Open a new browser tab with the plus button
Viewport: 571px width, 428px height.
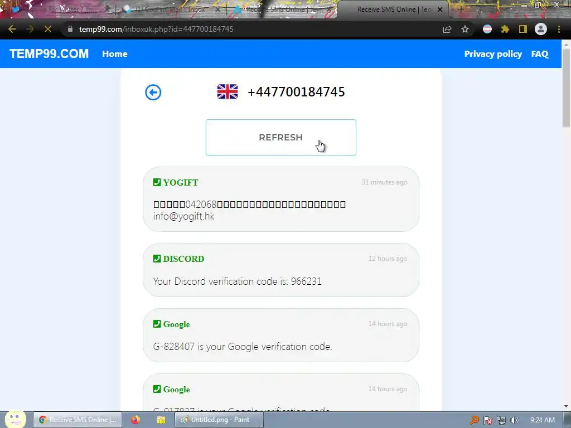click(x=460, y=9)
